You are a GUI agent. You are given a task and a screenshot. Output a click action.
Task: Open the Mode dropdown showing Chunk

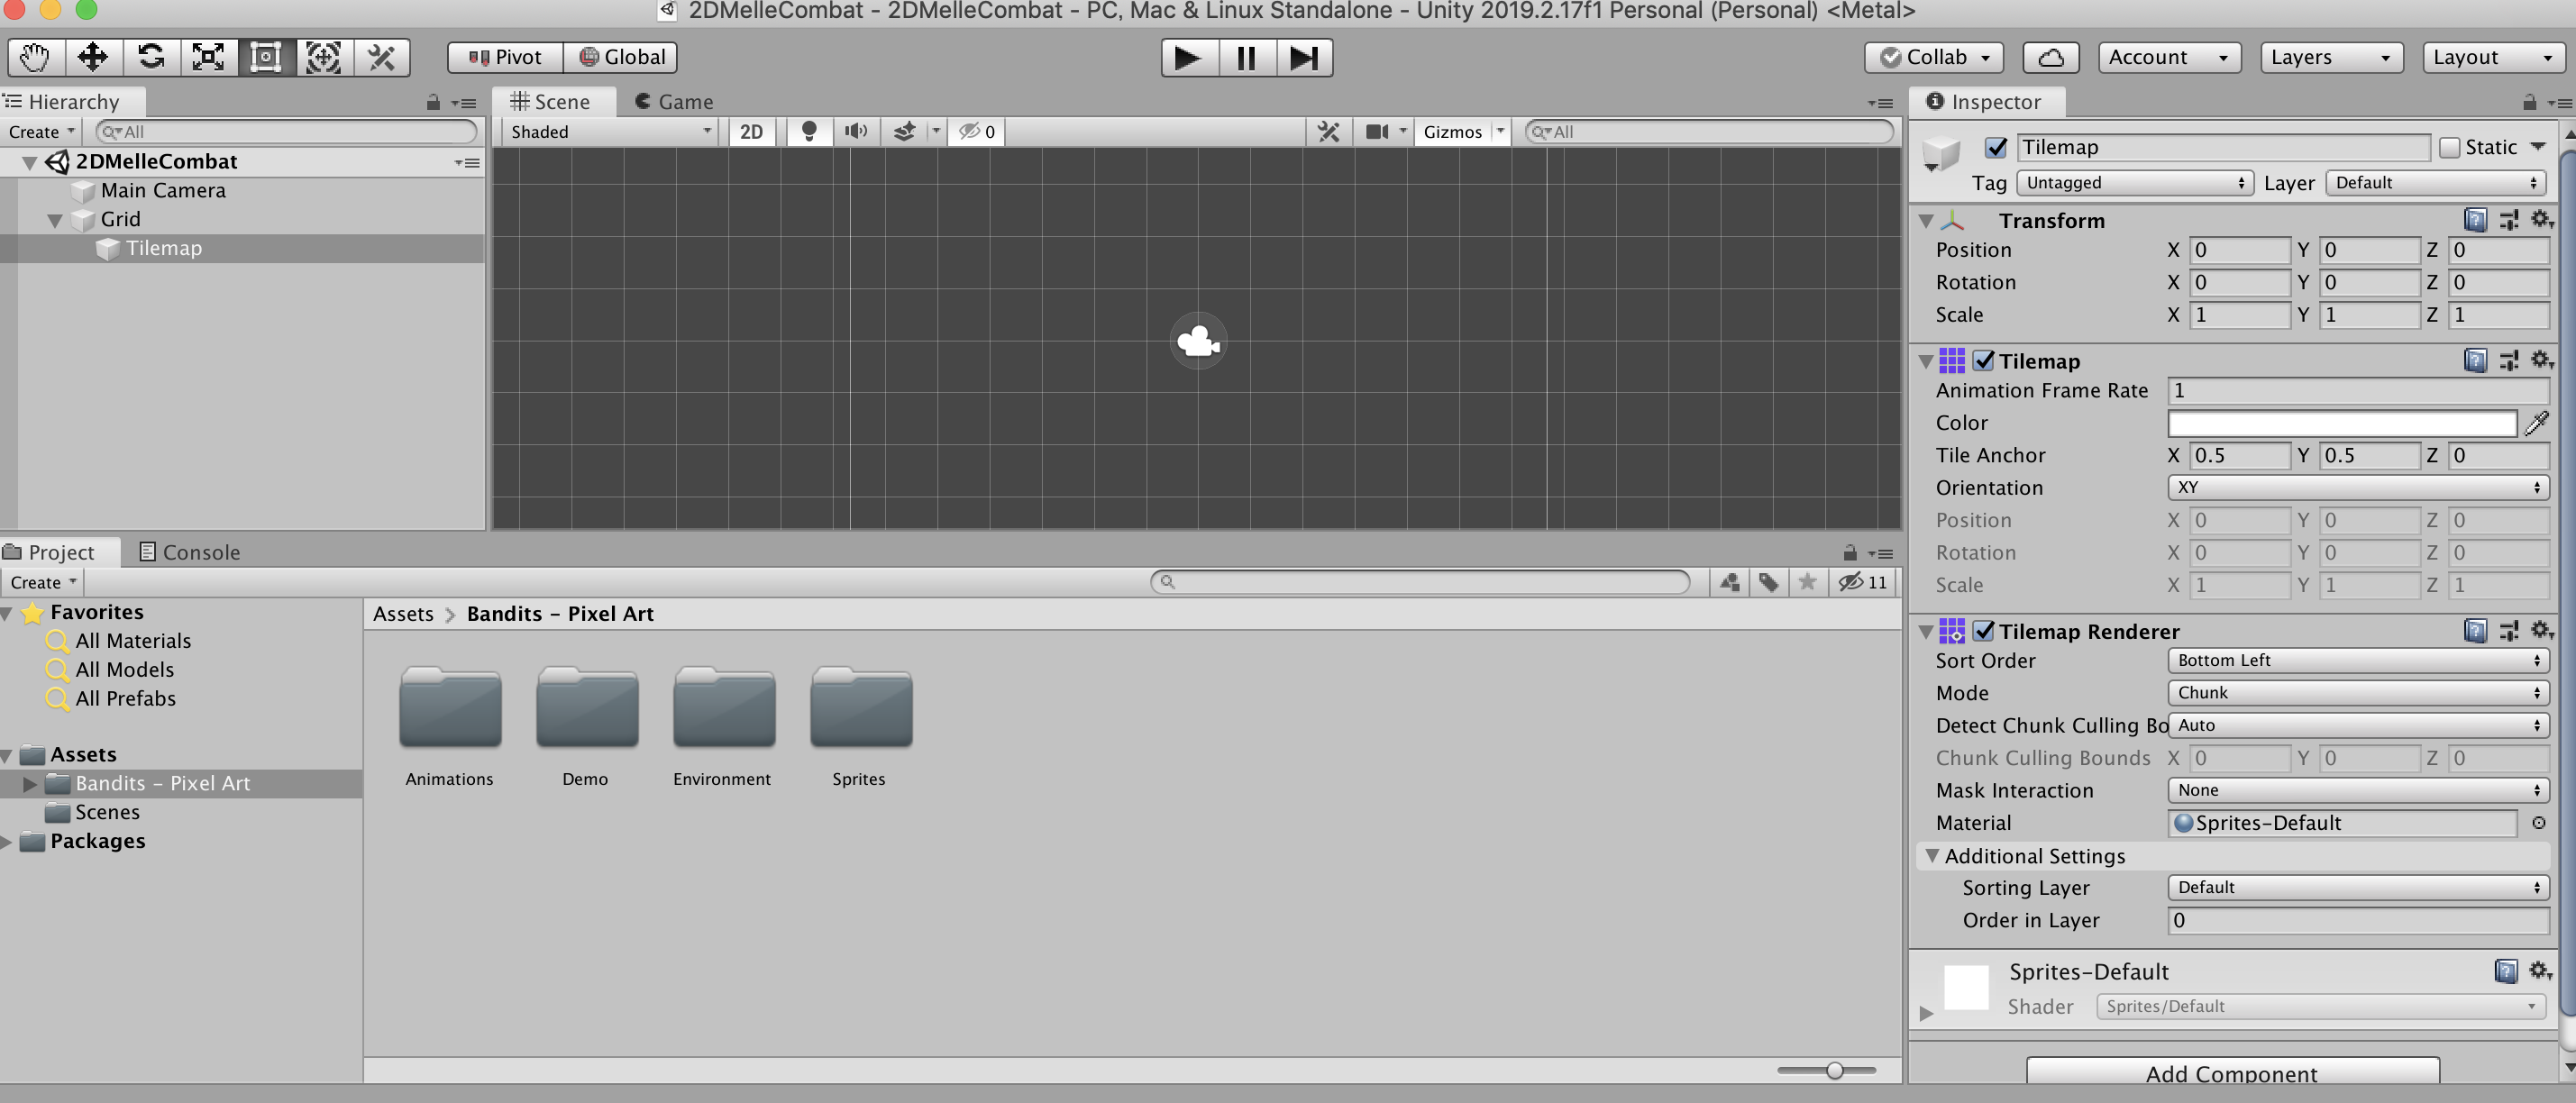point(2358,692)
